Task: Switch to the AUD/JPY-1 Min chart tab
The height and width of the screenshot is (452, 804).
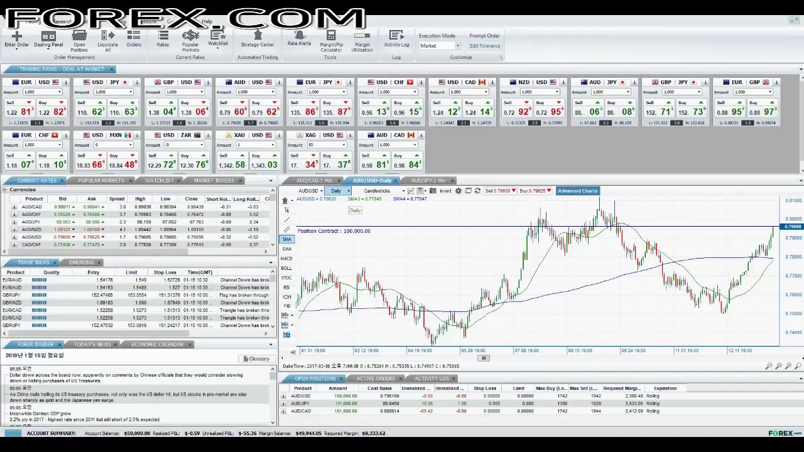Action: (x=428, y=181)
